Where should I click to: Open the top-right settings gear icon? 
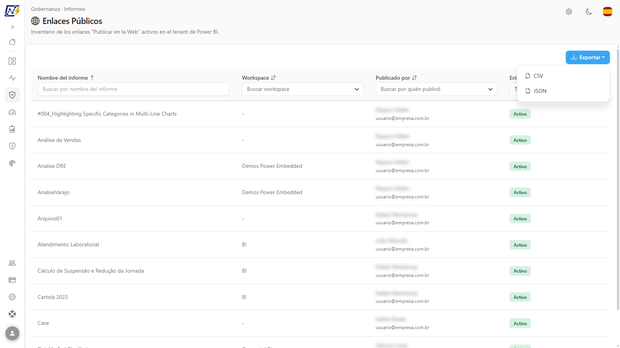(569, 12)
